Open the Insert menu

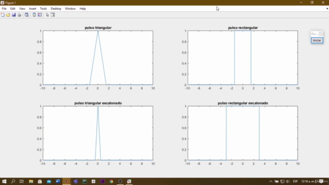coord(32,9)
